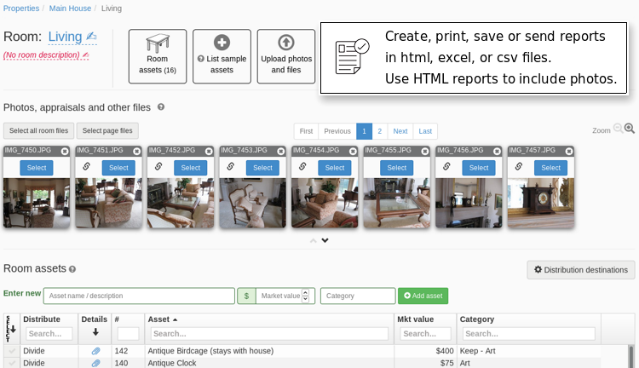Collapse photo panel with the up chevron
This screenshot has width=639, height=368.
(x=314, y=241)
